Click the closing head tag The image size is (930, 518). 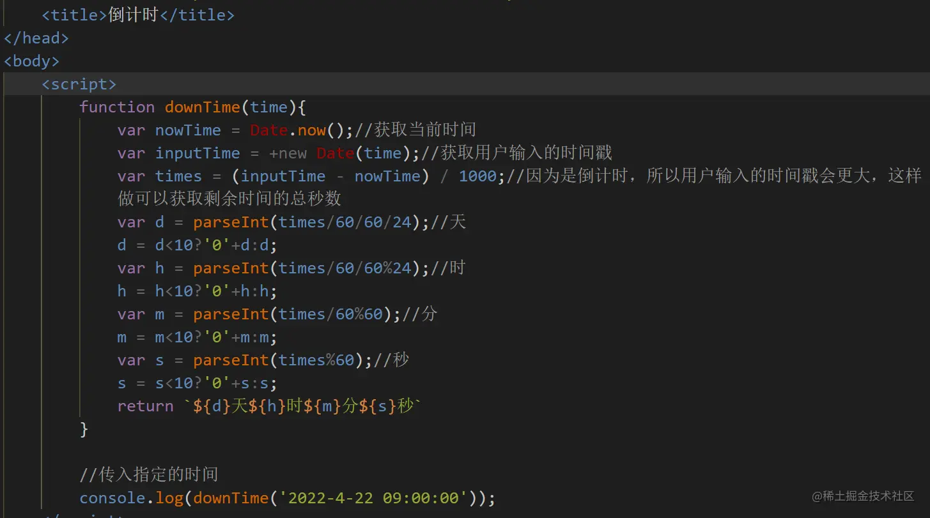click(36, 38)
